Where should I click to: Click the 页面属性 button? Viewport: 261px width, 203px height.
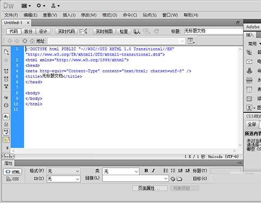[150, 188]
